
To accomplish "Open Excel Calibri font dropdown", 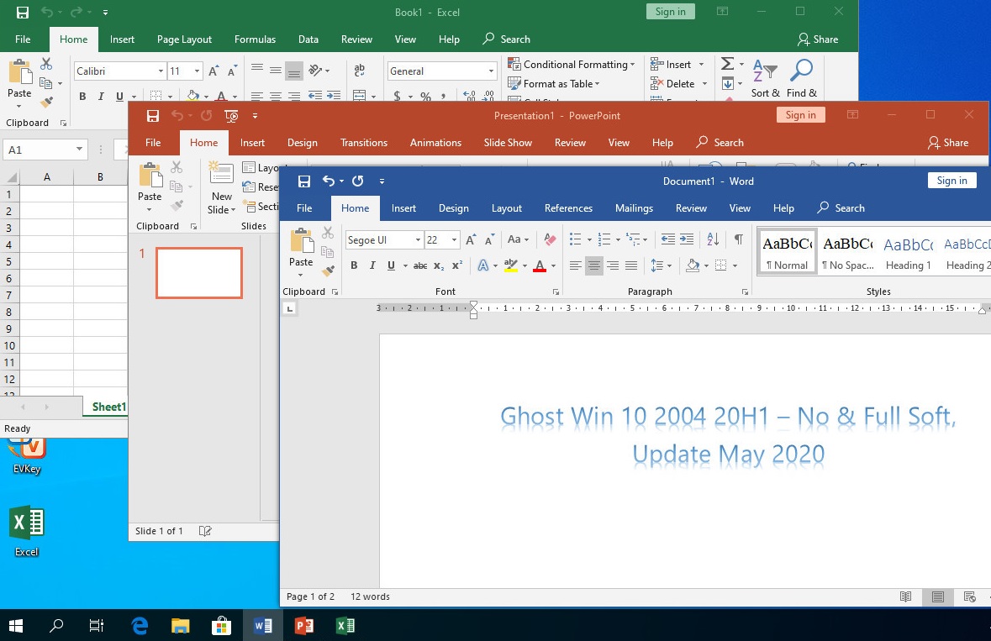I will [x=161, y=71].
